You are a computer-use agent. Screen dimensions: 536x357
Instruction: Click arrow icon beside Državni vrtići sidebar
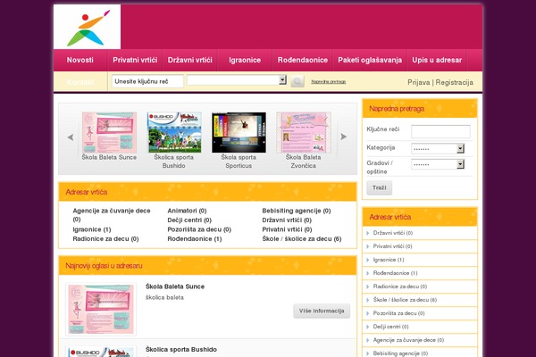(368, 233)
